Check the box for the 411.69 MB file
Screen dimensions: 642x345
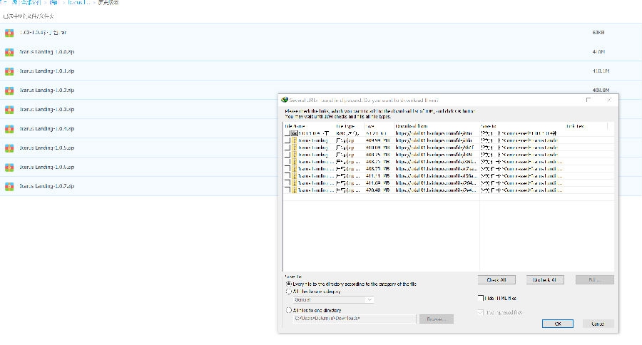click(x=287, y=183)
